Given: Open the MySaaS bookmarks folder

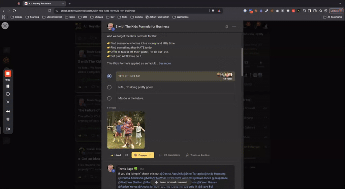Looking at the screenshot, I should pos(97,17).
